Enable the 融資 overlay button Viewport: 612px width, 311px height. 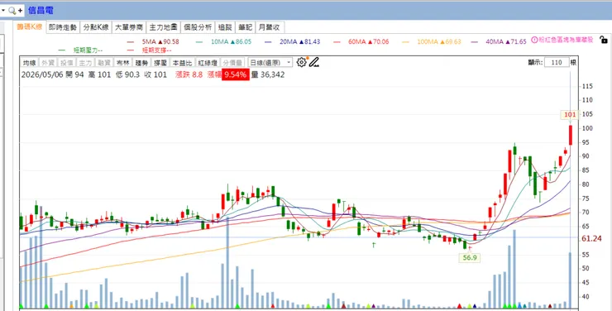(104, 63)
